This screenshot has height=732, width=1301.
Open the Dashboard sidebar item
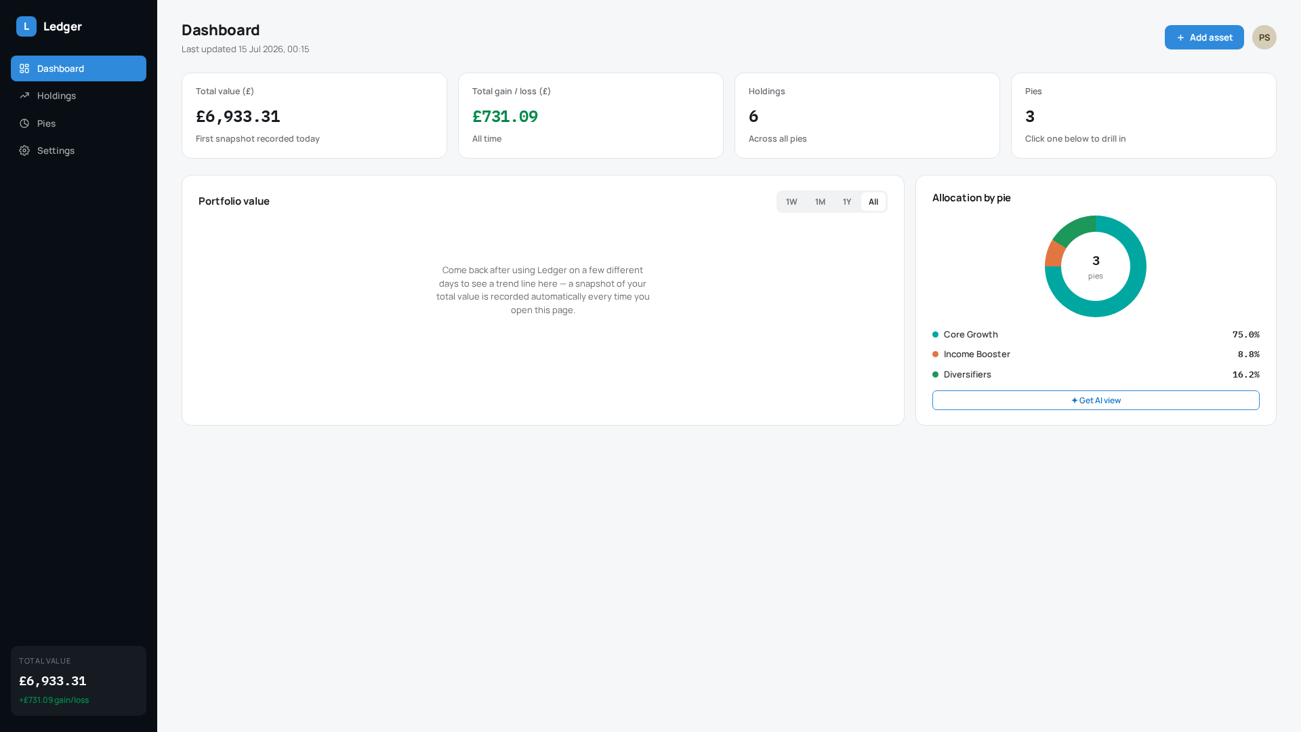pos(79,68)
